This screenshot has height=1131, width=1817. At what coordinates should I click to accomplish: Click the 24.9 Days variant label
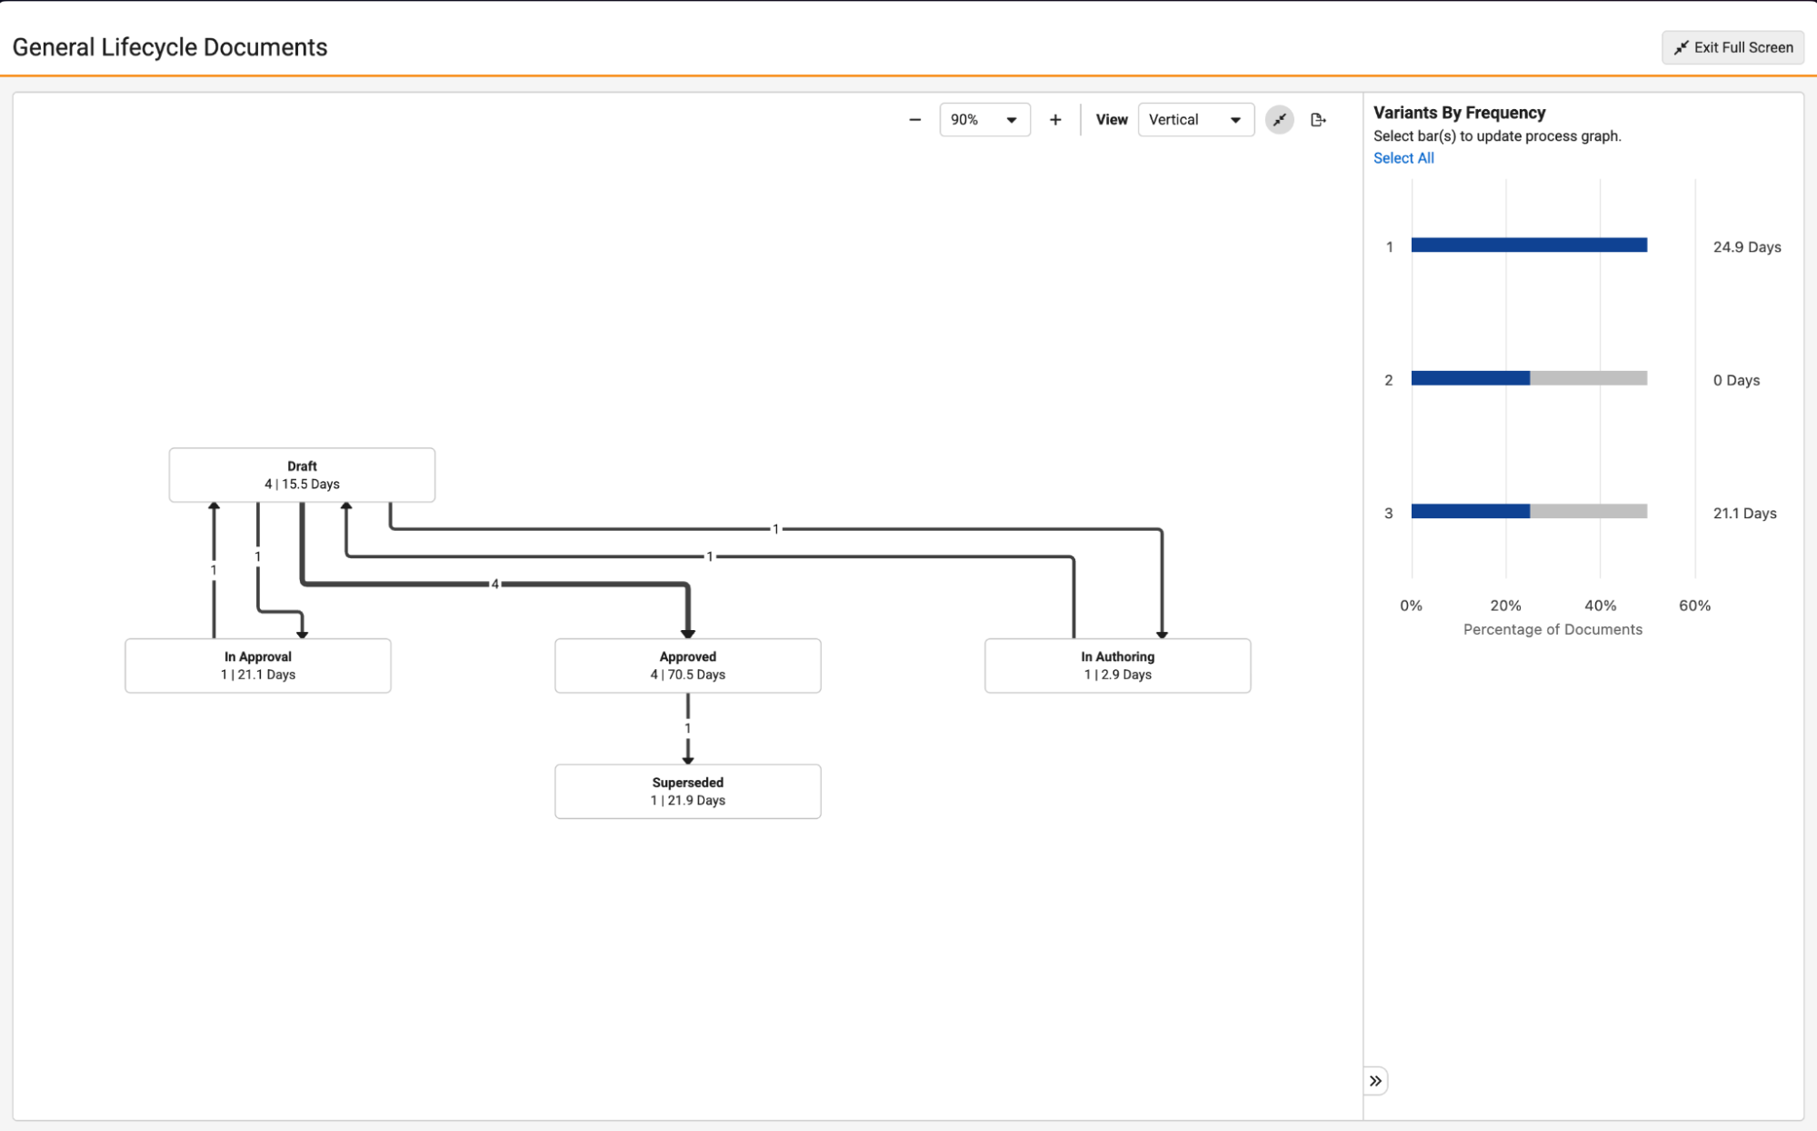pos(1747,247)
